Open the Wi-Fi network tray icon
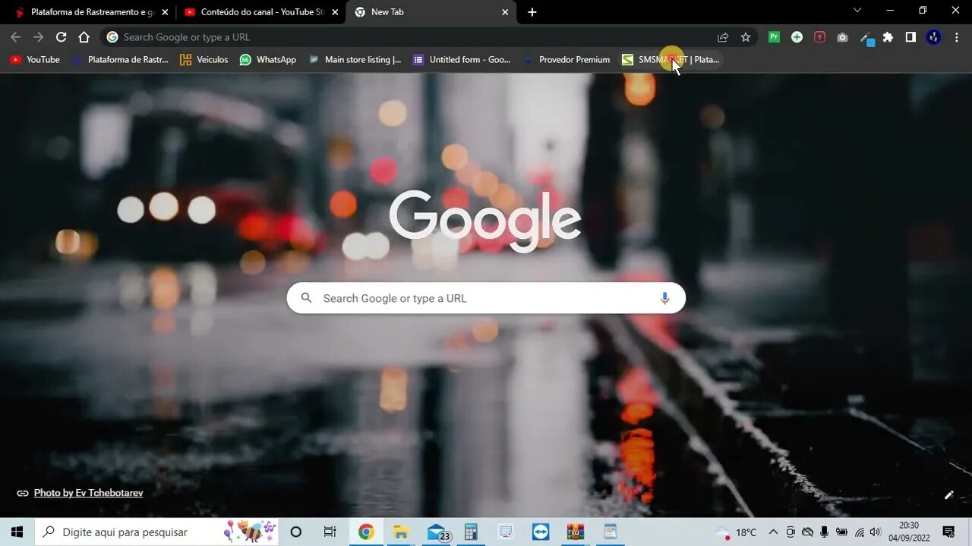The height and width of the screenshot is (546, 972). pos(860,532)
